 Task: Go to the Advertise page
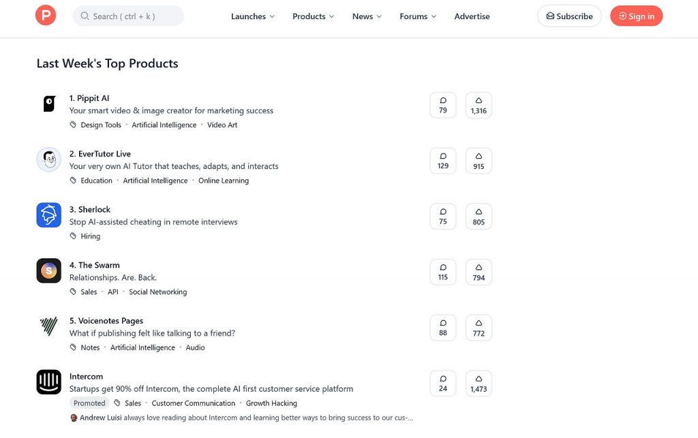(x=472, y=16)
